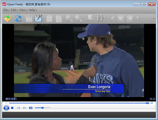Viewport: 158px width, 120px height.
Task: Skip to previous track button
Action: [18, 108]
